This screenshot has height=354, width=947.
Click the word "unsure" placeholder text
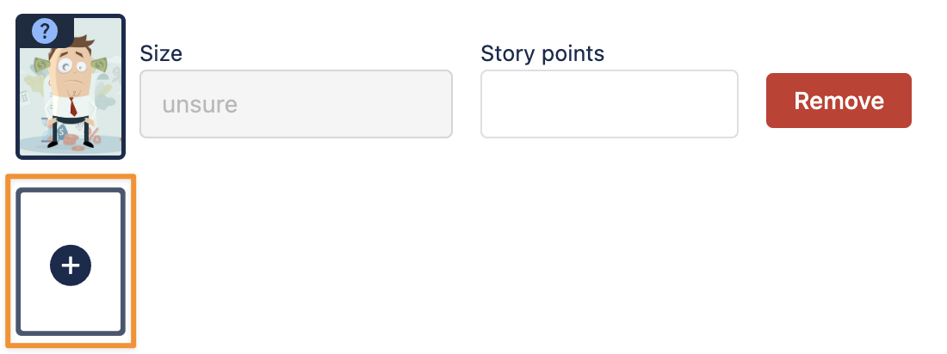200,105
